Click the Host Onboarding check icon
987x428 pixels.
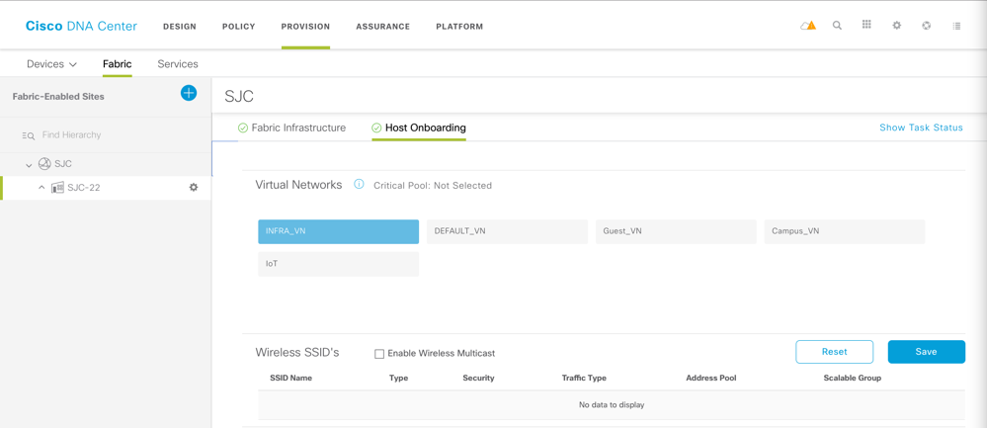376,128
